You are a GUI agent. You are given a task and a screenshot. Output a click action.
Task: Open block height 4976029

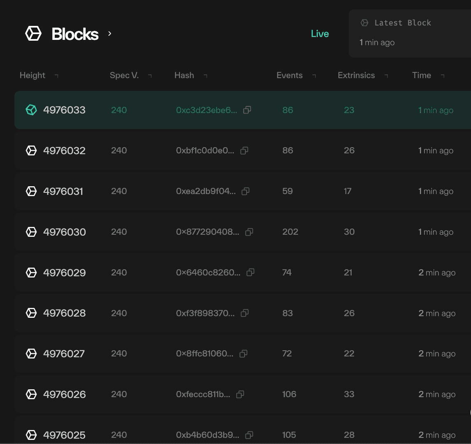65,273
